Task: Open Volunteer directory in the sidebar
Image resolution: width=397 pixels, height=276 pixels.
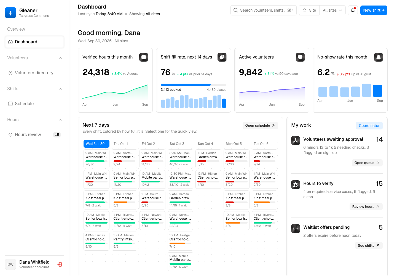Action: click(x=34, y=73)
